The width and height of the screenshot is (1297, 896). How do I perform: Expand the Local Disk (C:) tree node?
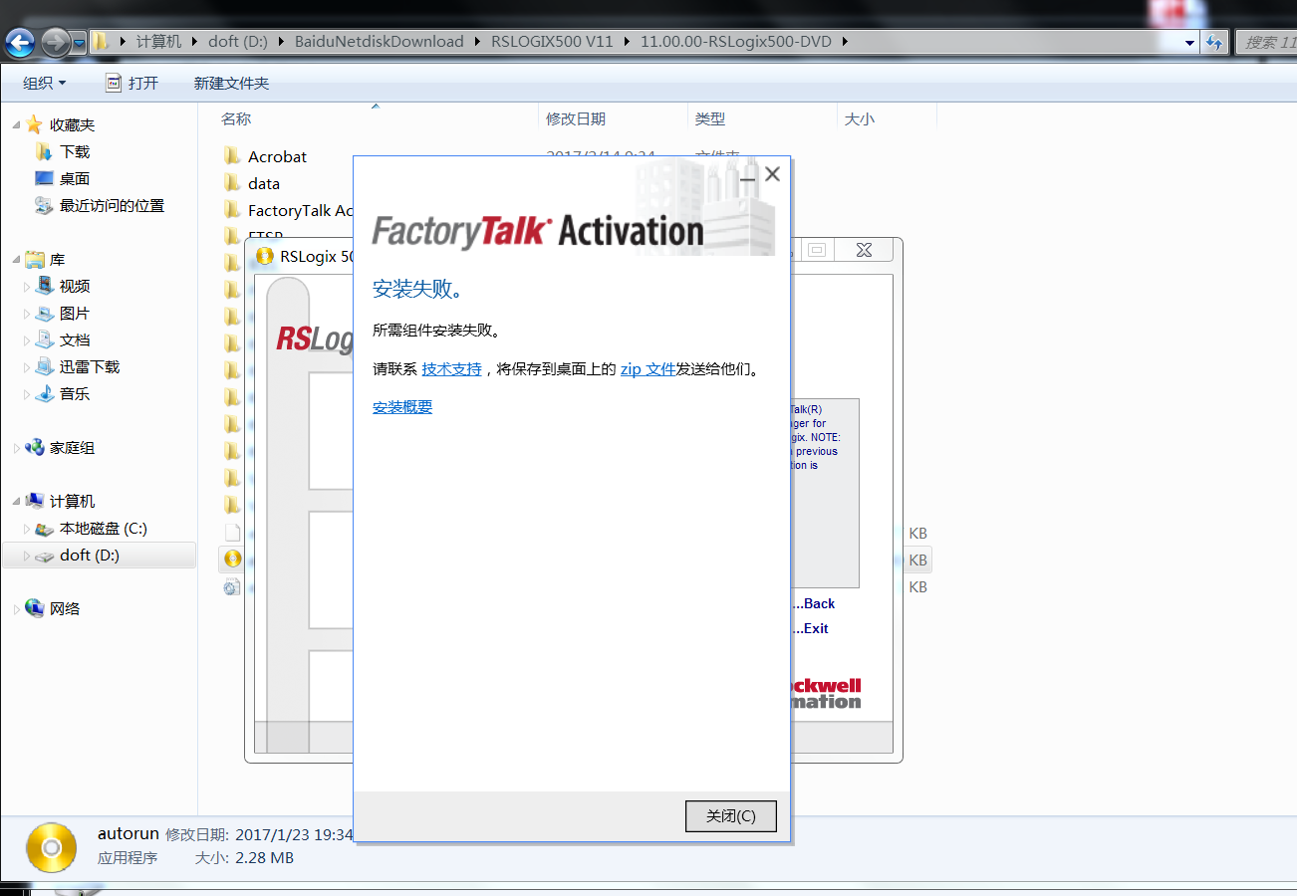click(27, 529)
